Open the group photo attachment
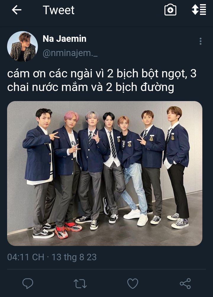The image size is (213, 297). coord(105,173)
